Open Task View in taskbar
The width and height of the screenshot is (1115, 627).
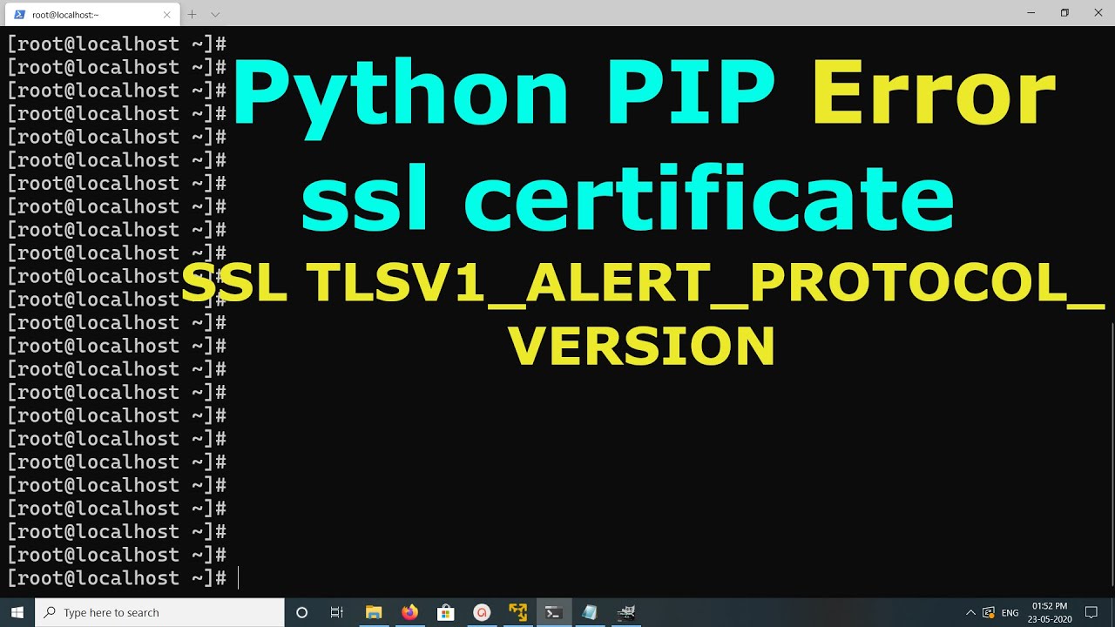click(337, 612)
